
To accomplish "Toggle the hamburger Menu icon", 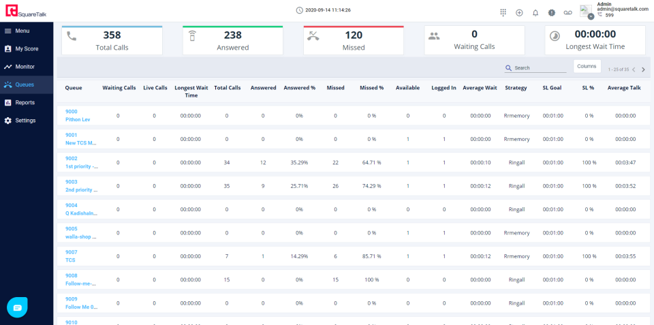I will click(7, 31).
